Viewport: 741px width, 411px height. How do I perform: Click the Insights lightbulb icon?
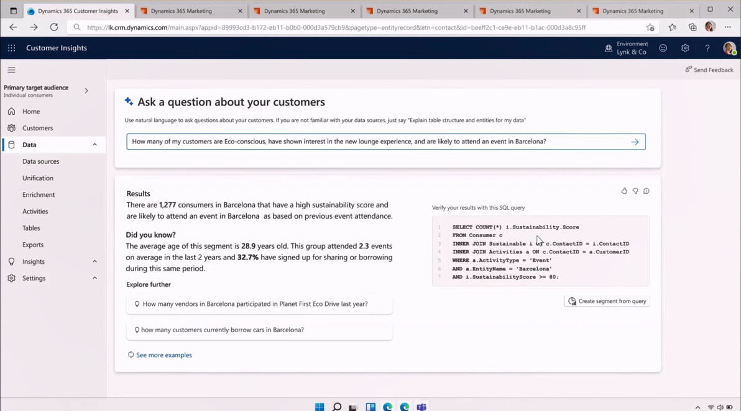coord(11,261)
